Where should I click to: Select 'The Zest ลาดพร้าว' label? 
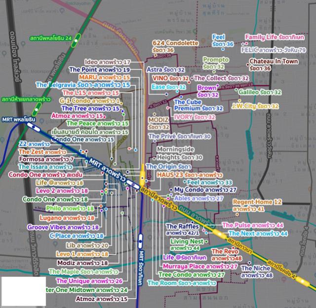[42, 152]
